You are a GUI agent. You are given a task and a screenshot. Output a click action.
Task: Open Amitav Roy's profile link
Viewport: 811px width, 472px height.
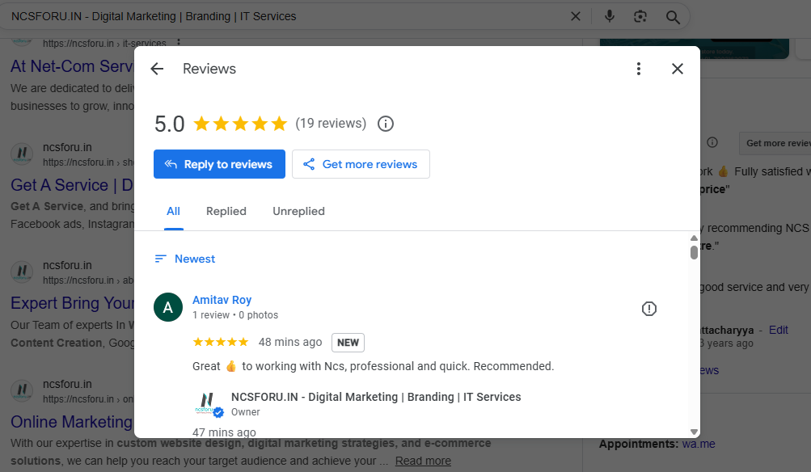pyautogui.click(x=222, y=300)
